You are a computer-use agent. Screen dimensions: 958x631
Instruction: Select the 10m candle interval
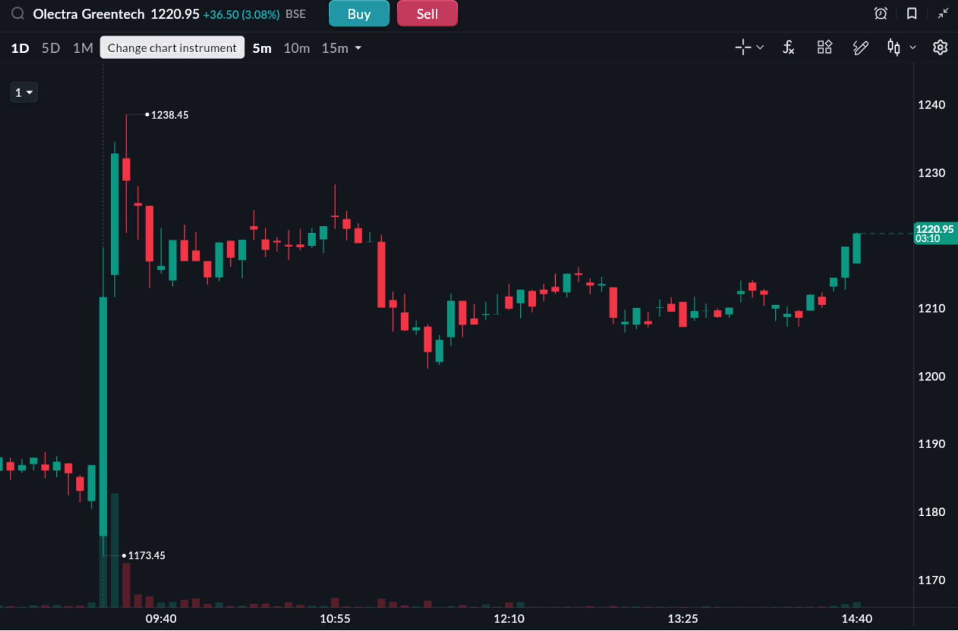tap(296, 48)
